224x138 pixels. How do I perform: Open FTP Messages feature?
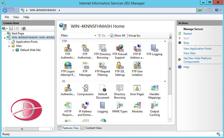pyautogui.click(x=85, y=69)
